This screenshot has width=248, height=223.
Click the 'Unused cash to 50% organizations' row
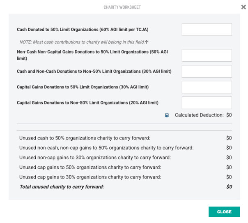pos(85,138)
